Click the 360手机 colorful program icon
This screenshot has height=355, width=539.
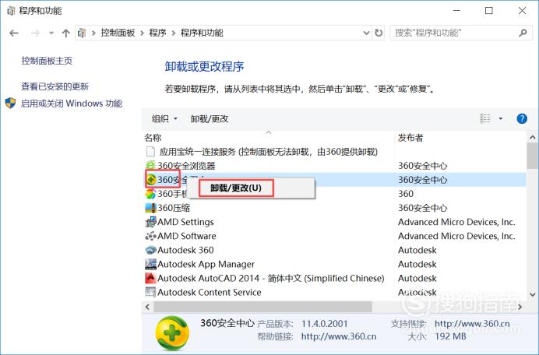click(150, 194)
